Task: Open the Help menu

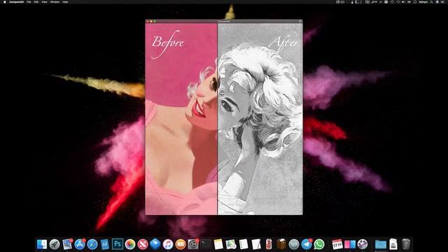Action: [65, 2]
